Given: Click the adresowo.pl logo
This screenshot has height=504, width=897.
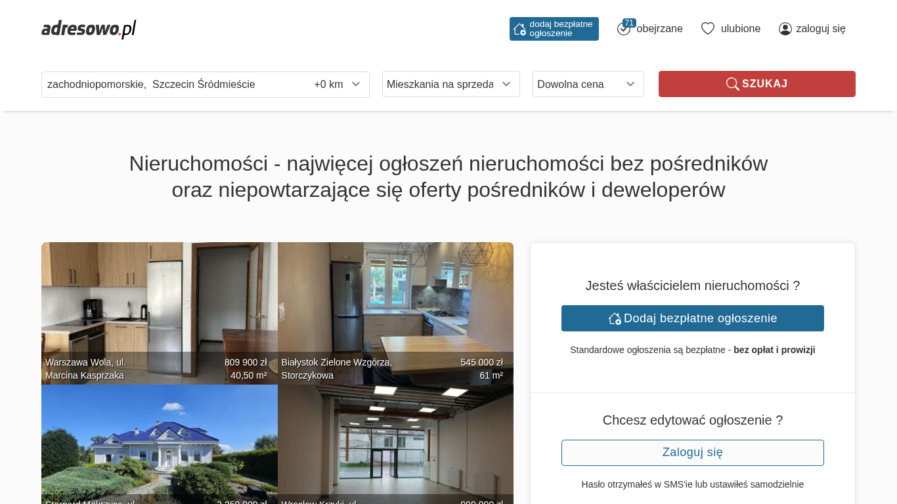Looking at the screenshot, I should coord(89,29).
